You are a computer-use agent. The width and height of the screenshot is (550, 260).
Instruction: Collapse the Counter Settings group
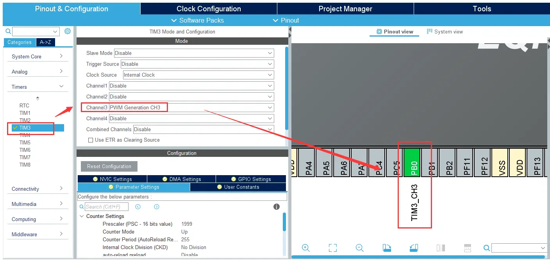tap(82, 216)
